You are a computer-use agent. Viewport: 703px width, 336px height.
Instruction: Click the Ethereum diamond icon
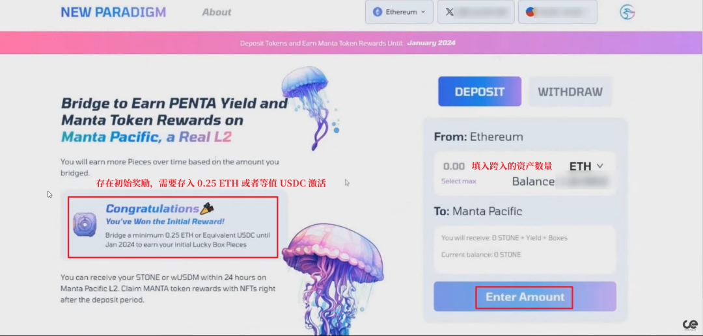(378, 12)
